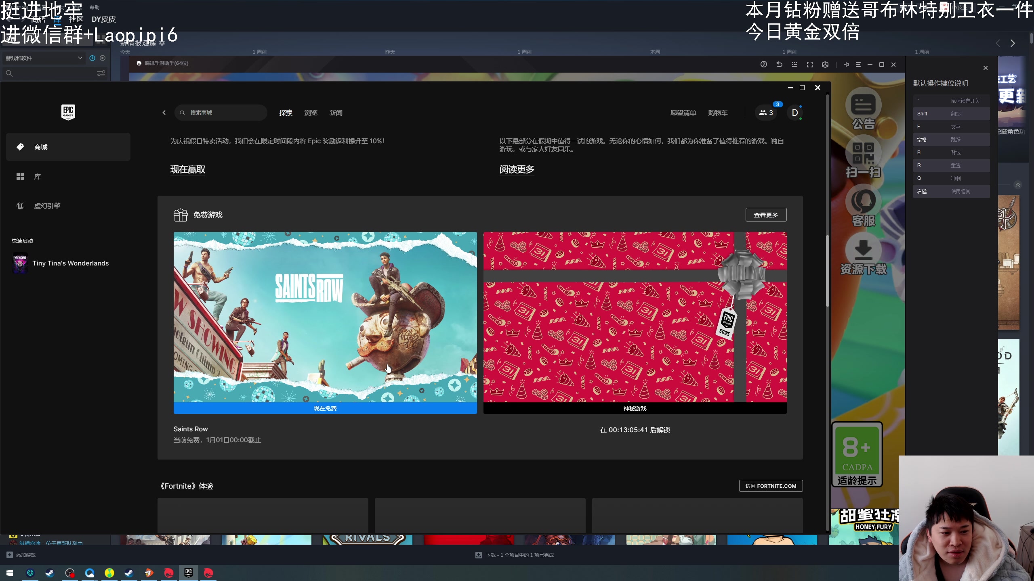Open Steam library advanced filter settings icon
1034x581 pixels.
(x=101, y=73)
